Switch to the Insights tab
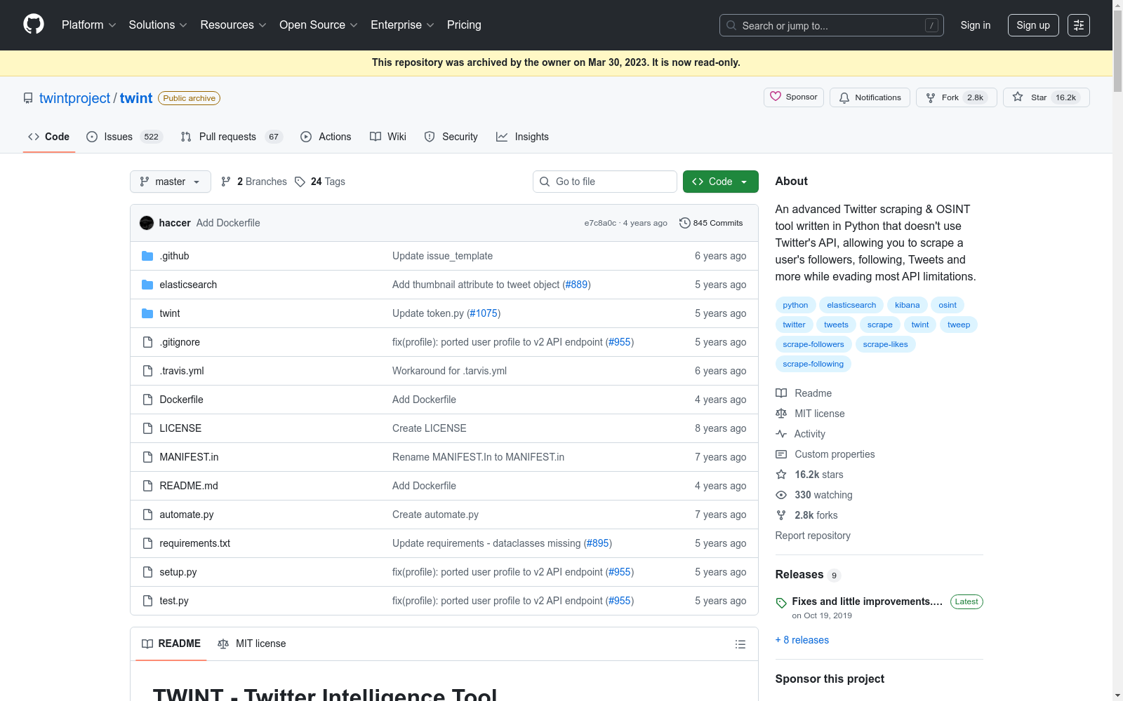The image size is (1123, 701). [x=523, y=137]
